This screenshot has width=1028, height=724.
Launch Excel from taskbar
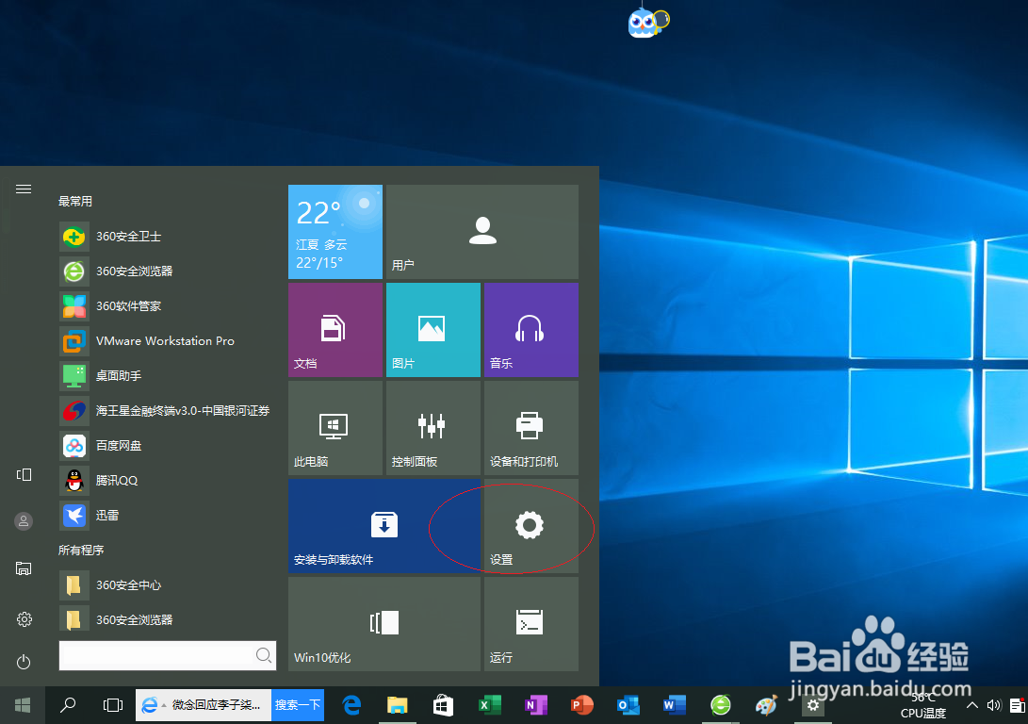tap(489, 705)
